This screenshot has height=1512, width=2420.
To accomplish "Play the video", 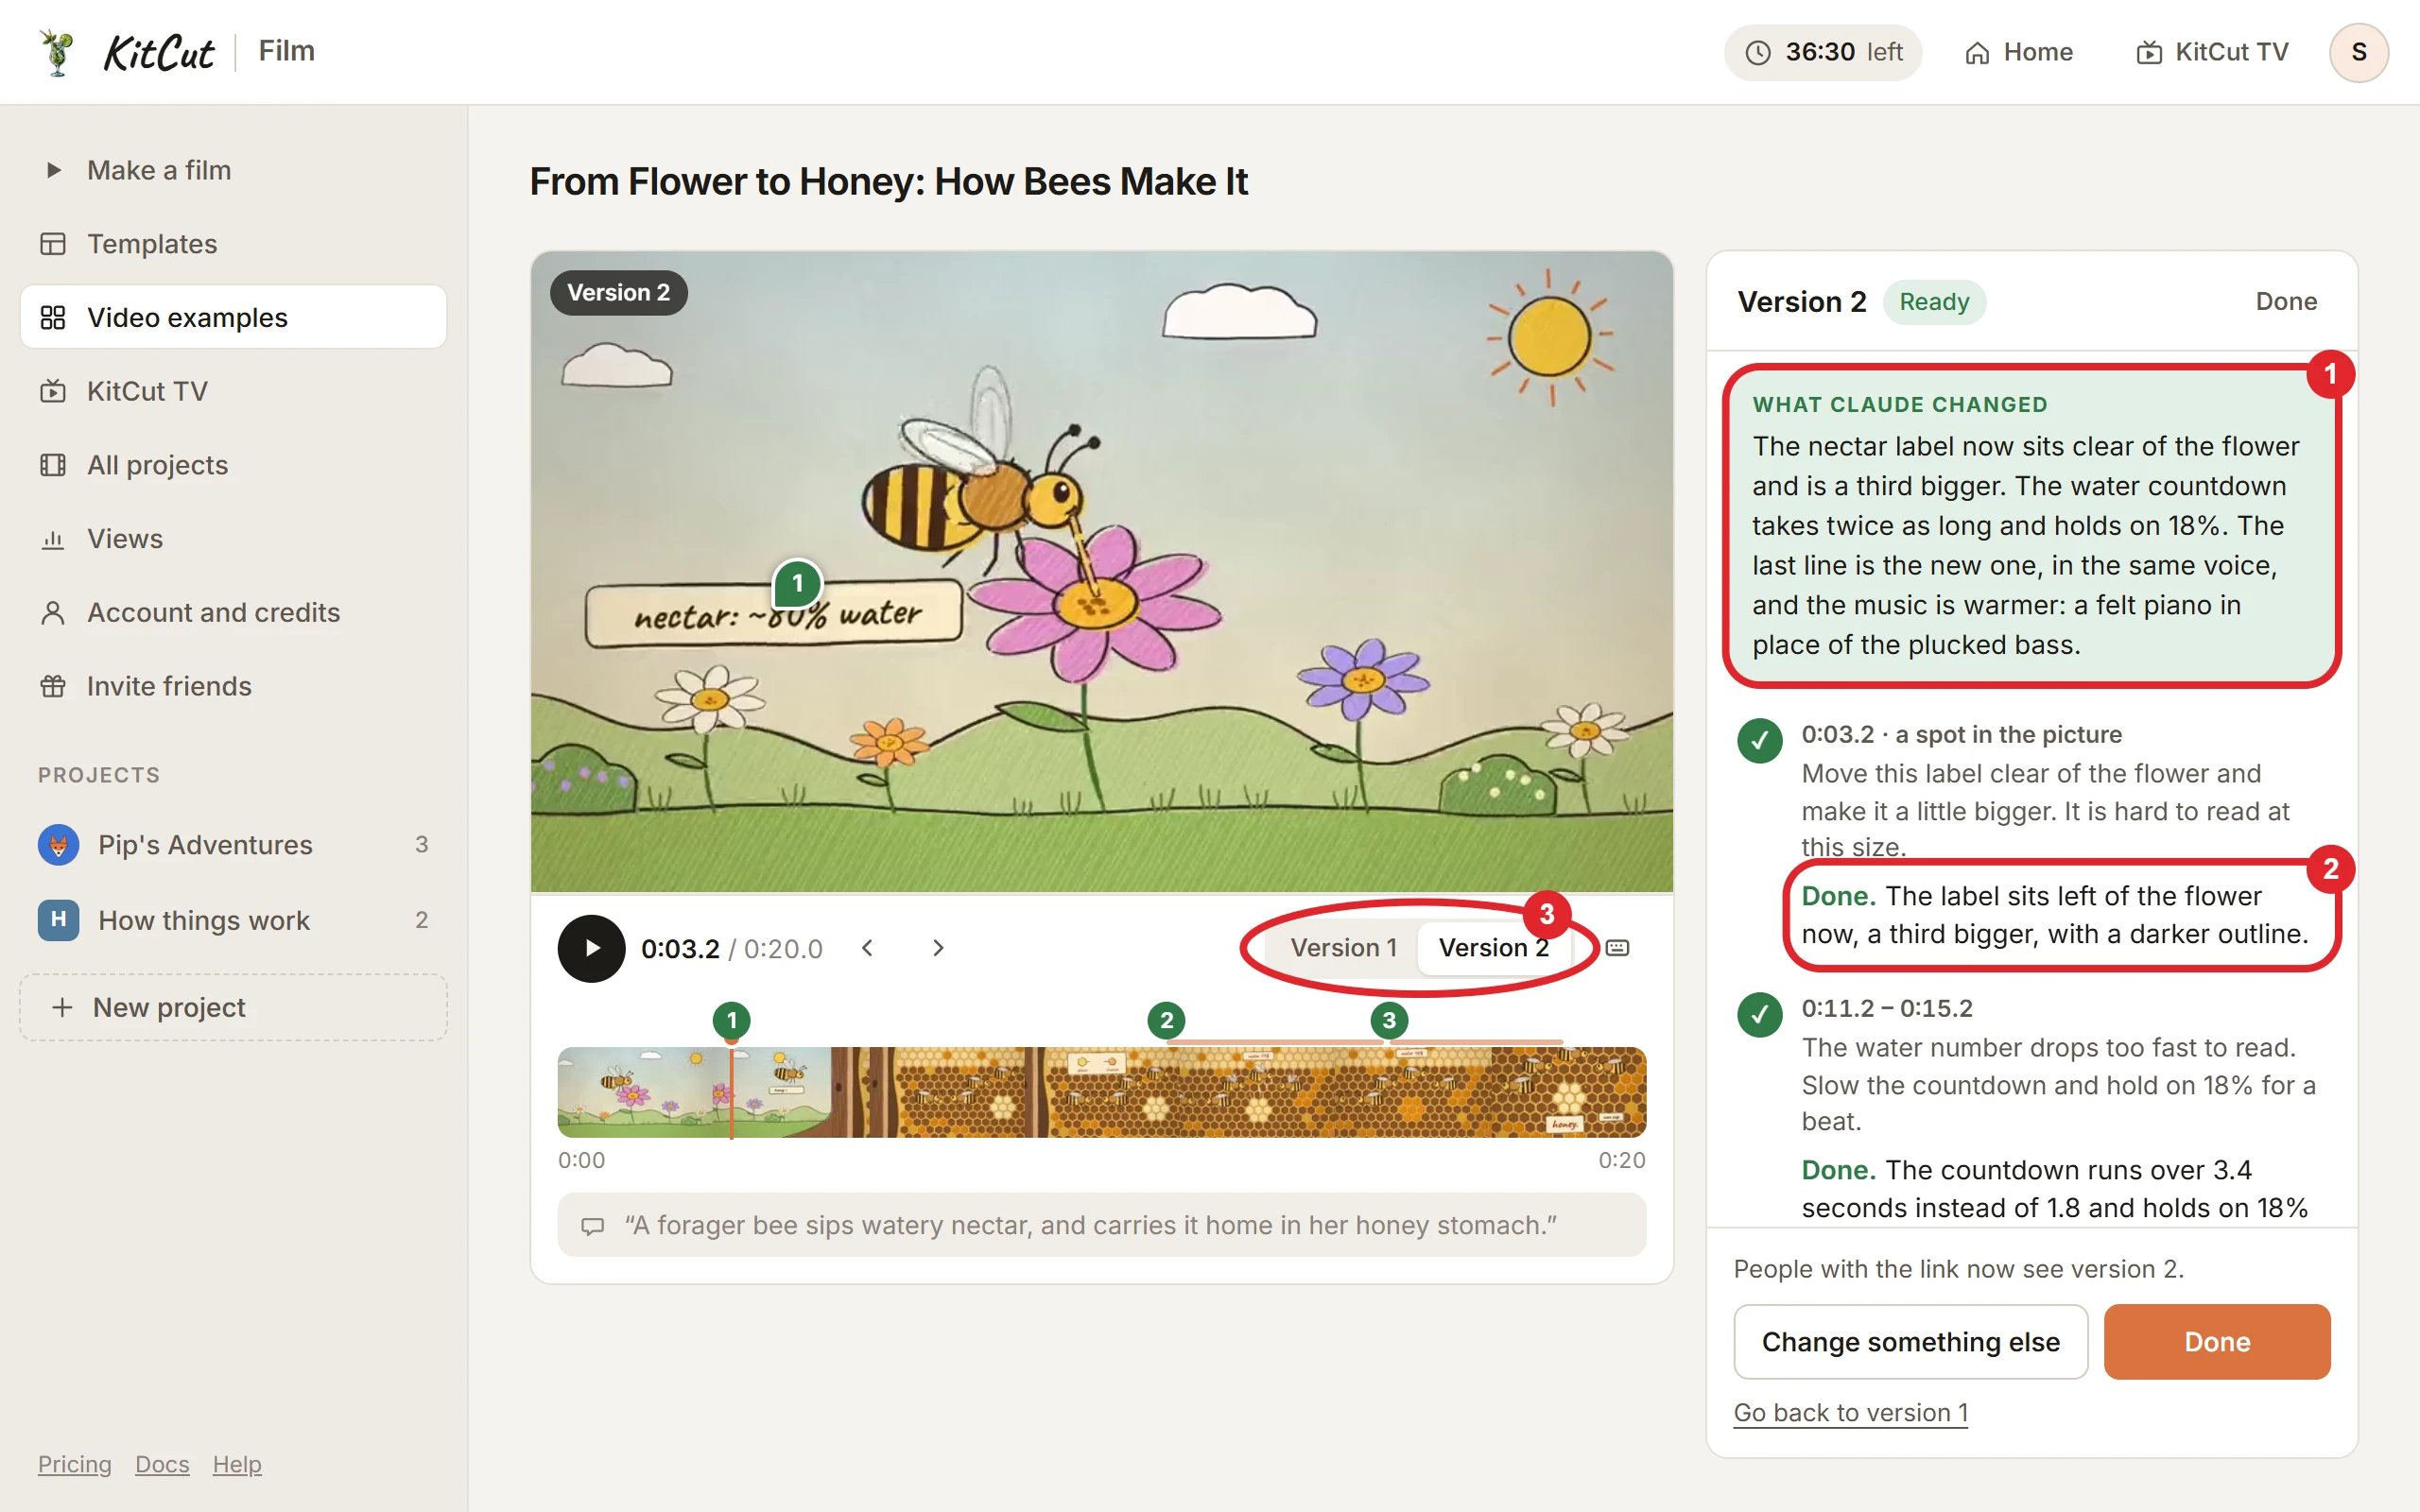I will [x=591, y=948].
